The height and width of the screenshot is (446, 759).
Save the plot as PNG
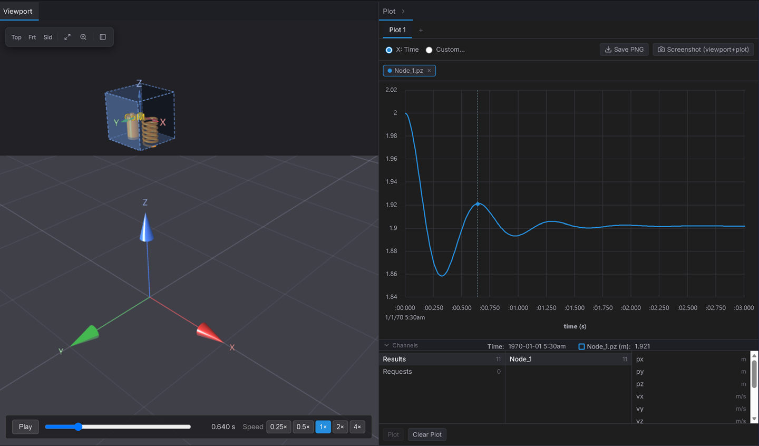624,50
